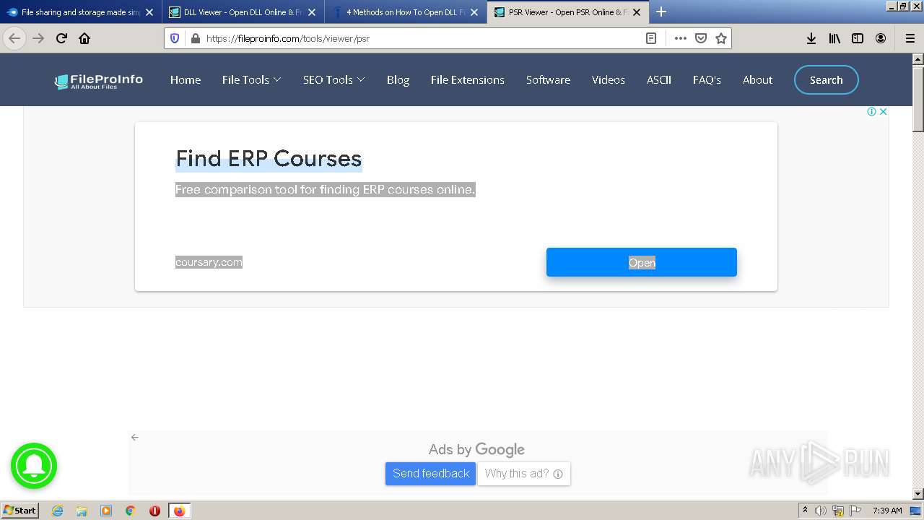Image resolution: width=924 pixels, height=520 pixels.
Task: Close the PSR Viewer tab
Action: (637, 12)
